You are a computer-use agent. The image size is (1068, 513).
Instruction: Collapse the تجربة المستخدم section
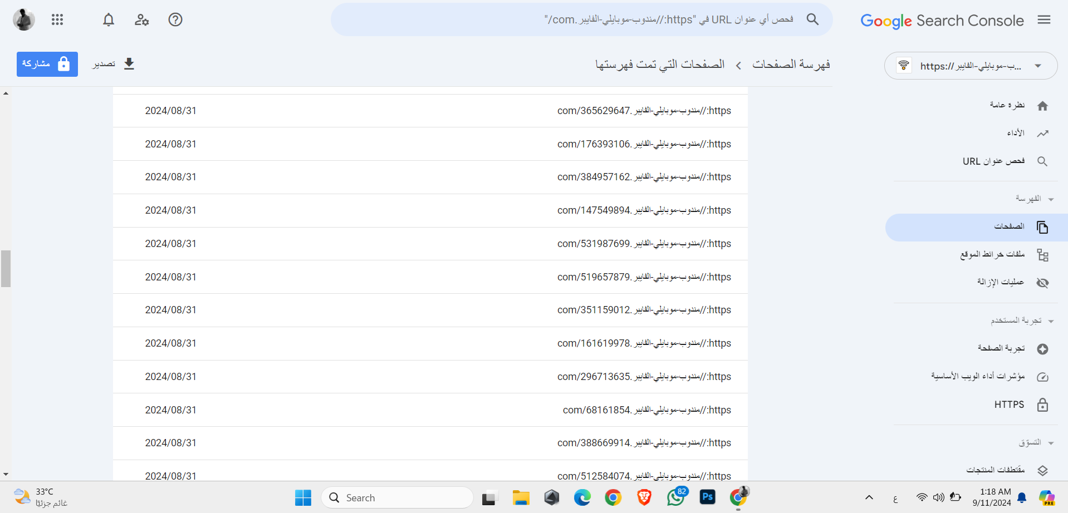(1051, 321)
